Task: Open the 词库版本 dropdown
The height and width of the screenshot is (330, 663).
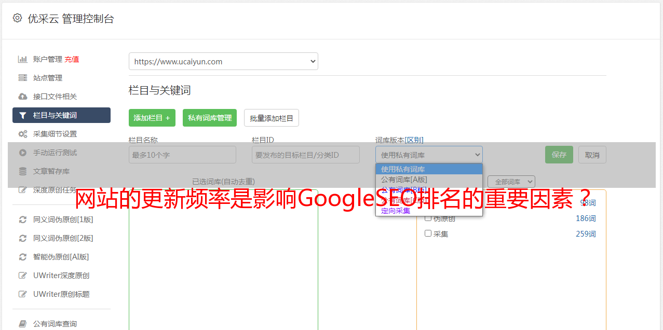Action: coord(429,155)
